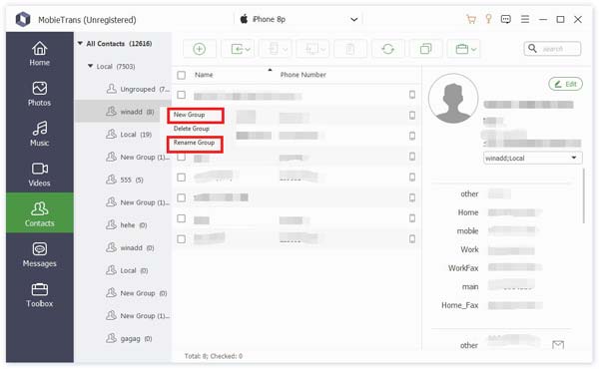Click the register key icon
The width and height of the screenshot is (599, 369).
pyautogui.click(x=488, y=19)
